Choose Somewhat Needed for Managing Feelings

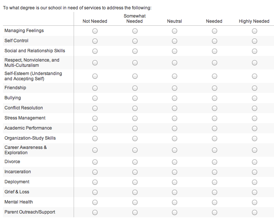click(x=135, y=31)
